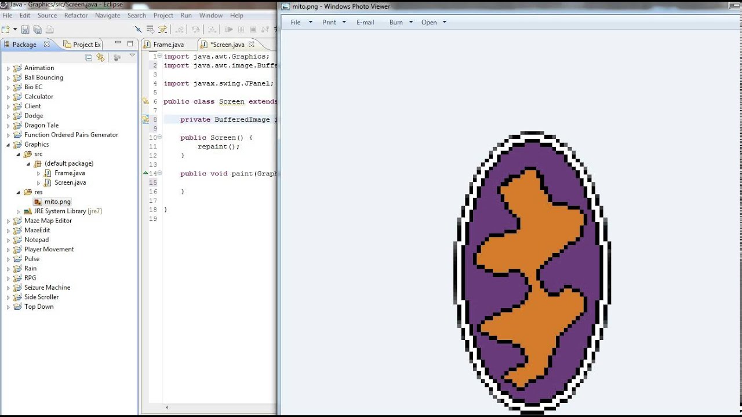Click the Terminate debug icon in Eclipse toolbar
Screen dimensions: 742x417
pyautogui.click(x=254, y=30)
